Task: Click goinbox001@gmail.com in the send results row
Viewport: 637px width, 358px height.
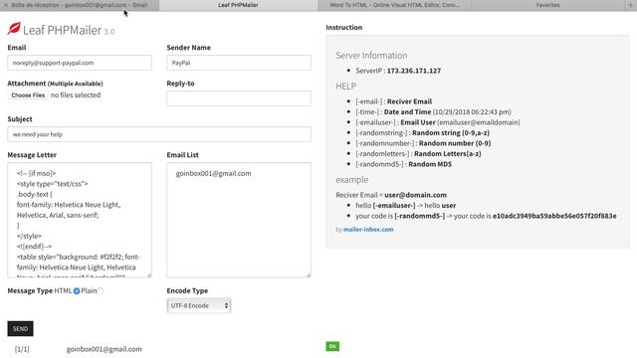Action: pyautogui.click(x=104, y=349)
